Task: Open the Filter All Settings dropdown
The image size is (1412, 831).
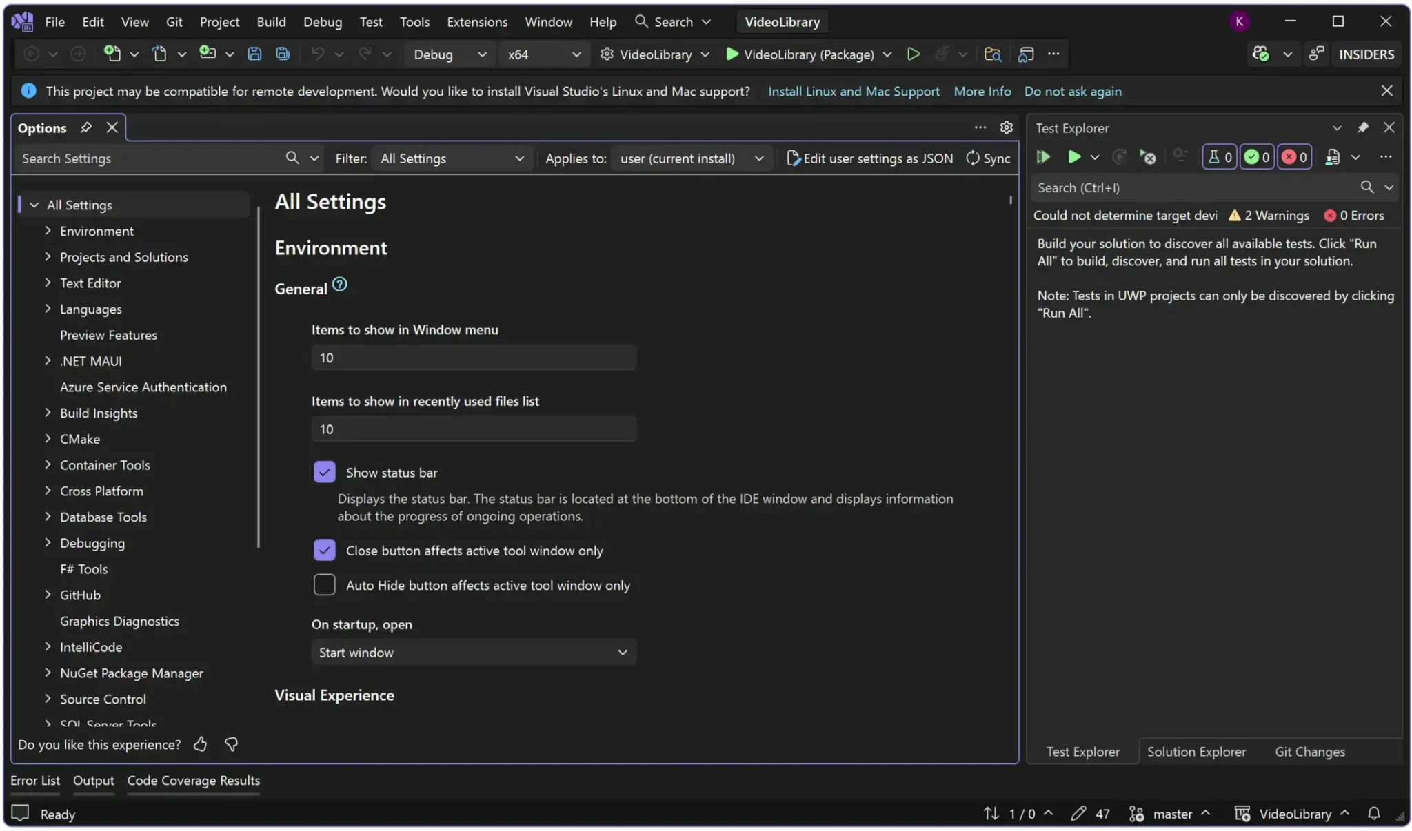Action: coord(452,158)
